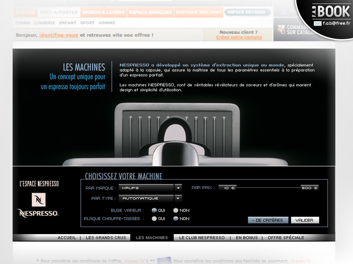Screen dimensions: 353x264
Task: Open ACCUEIL in the Nespresso bottom menu
Action: tap(67, 238)
